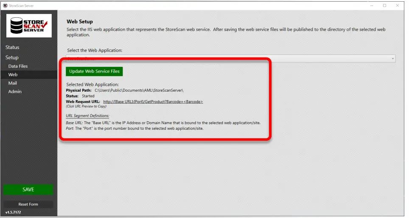Click the physical path C:\Users\Public\Documents\AML\StoreScanServer\
Image resolution: width=409 pixels, height=218 pixels.
139,90
